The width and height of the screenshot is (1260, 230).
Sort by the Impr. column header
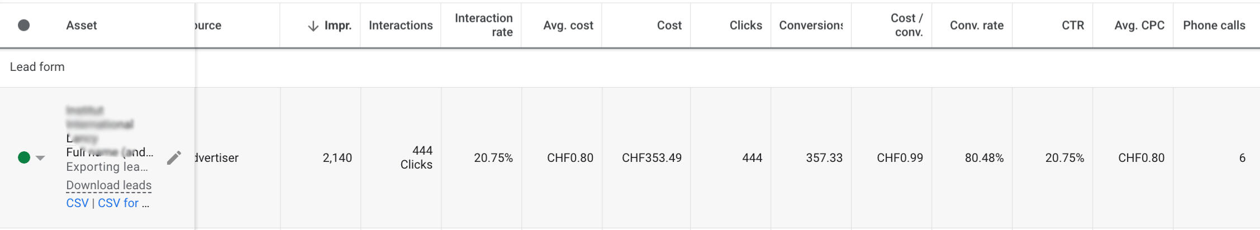[337, 26]
